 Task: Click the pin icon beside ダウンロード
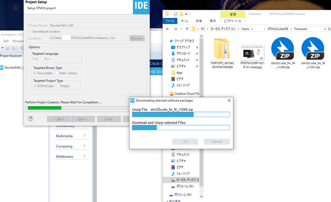pyautogui.click(x=197, y=54)
